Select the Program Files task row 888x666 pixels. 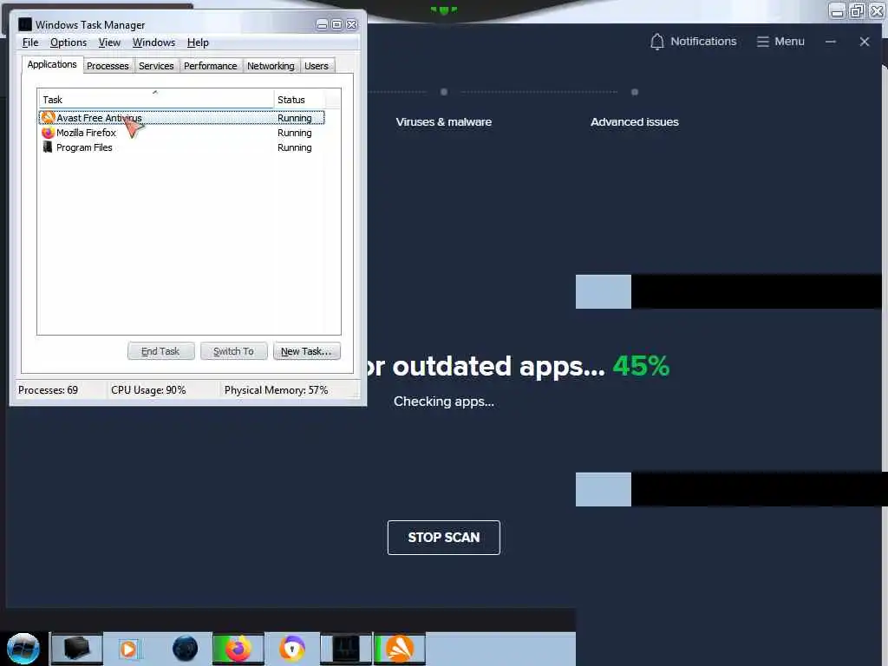pyautogui.click(x=182, y=147)
